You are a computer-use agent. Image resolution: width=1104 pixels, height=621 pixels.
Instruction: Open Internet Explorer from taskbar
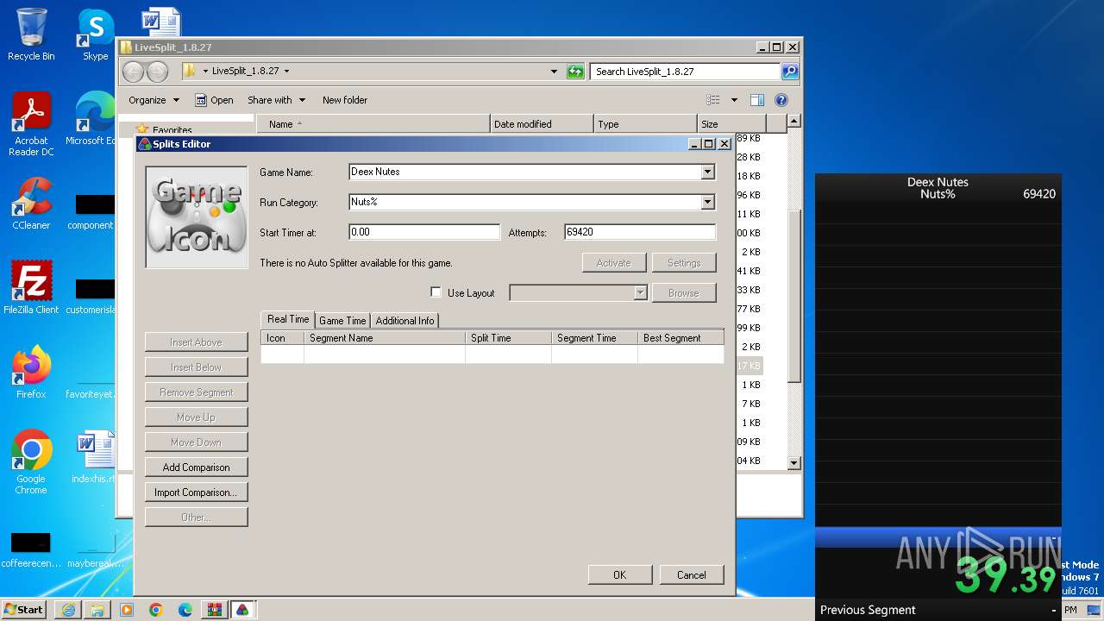tap(68, 610)
